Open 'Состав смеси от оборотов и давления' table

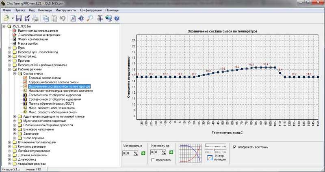pos(55,99)
